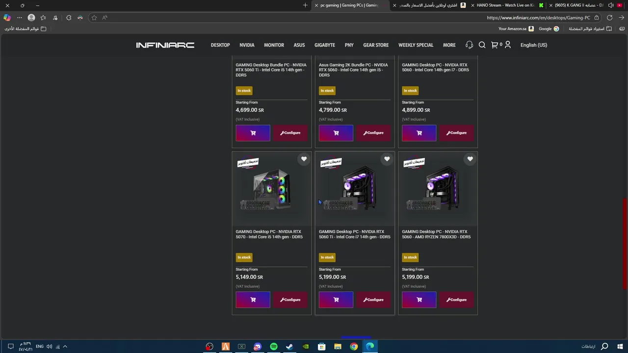The height and width of the screenshot is (353, 628).
Task: Open Edge settings ellipsis menu
Action: (x=20, y=18)
